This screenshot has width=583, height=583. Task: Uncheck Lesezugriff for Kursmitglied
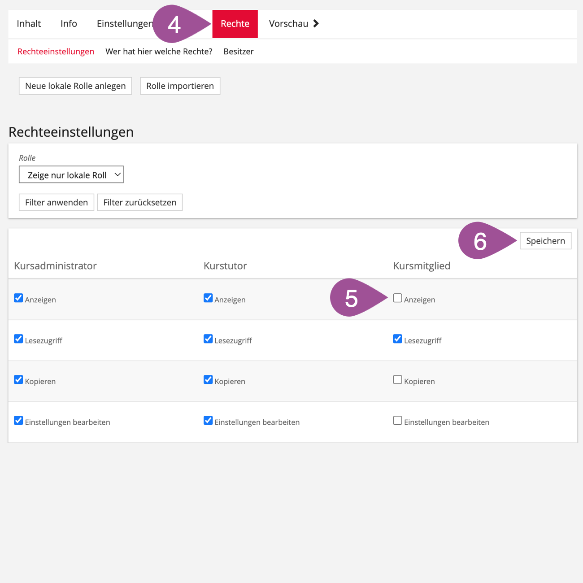tap(397, 339)
